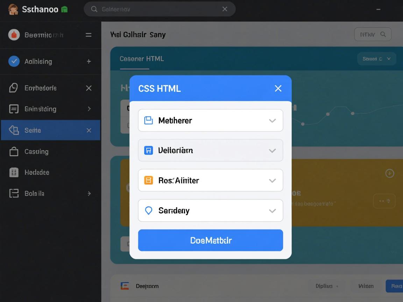Click the Brinsliding sidebar icon
Image resolution: width=403 pixels, height=302 pixels.
pos(14,109)
